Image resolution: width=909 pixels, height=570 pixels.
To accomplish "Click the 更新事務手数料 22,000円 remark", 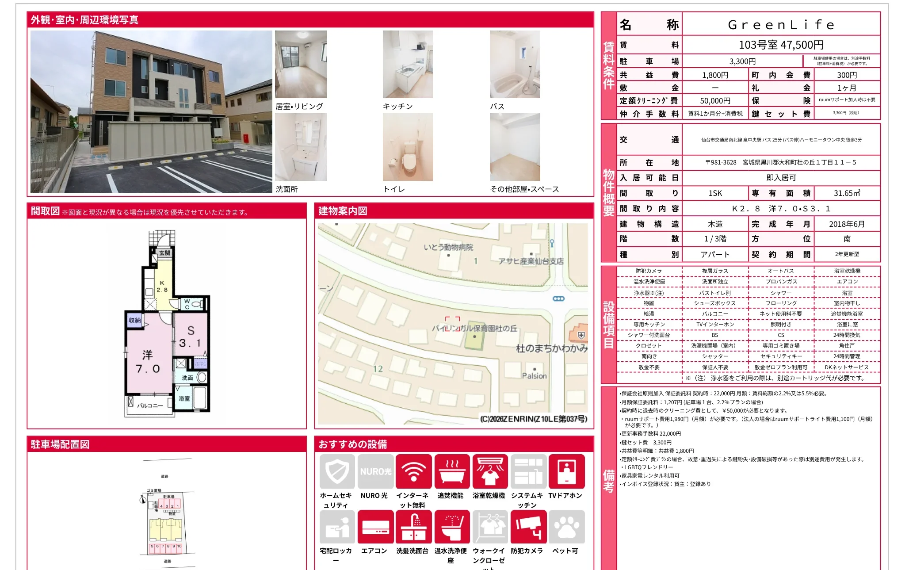I will 650,433.
